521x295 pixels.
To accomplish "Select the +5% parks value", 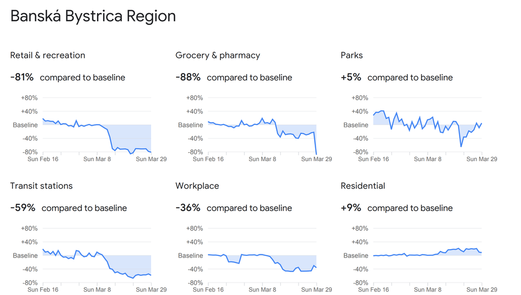I will pyautogui.click(x=351, y=77).
